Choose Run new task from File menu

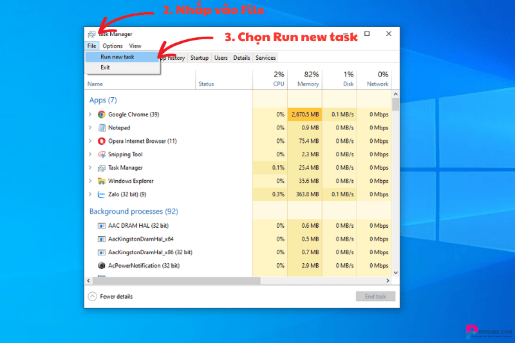118,57
